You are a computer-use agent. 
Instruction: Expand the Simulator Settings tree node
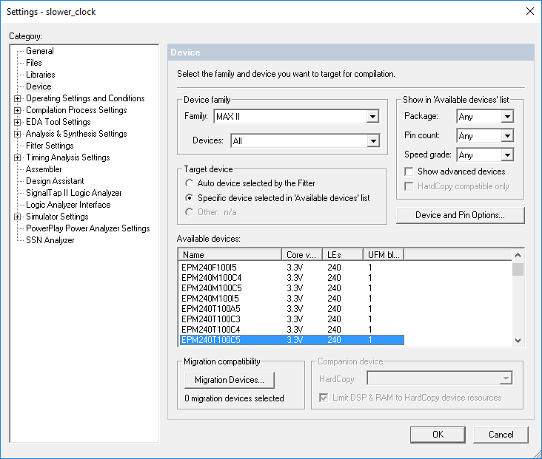18,217
